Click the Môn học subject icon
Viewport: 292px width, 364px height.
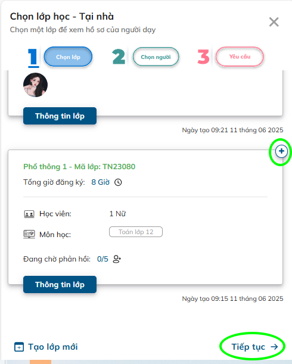pyautogui.click(x=29, y=234)
